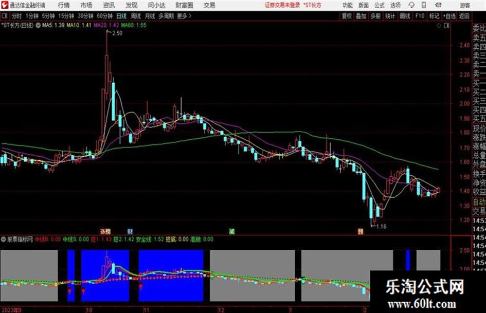Switch to the 15分钟 period
Image resolution: width=486 pixels, height=313 pixels.
coord(66,16)
